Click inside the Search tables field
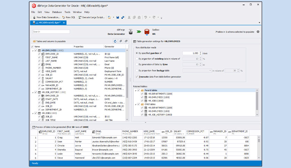 (51, 32)
